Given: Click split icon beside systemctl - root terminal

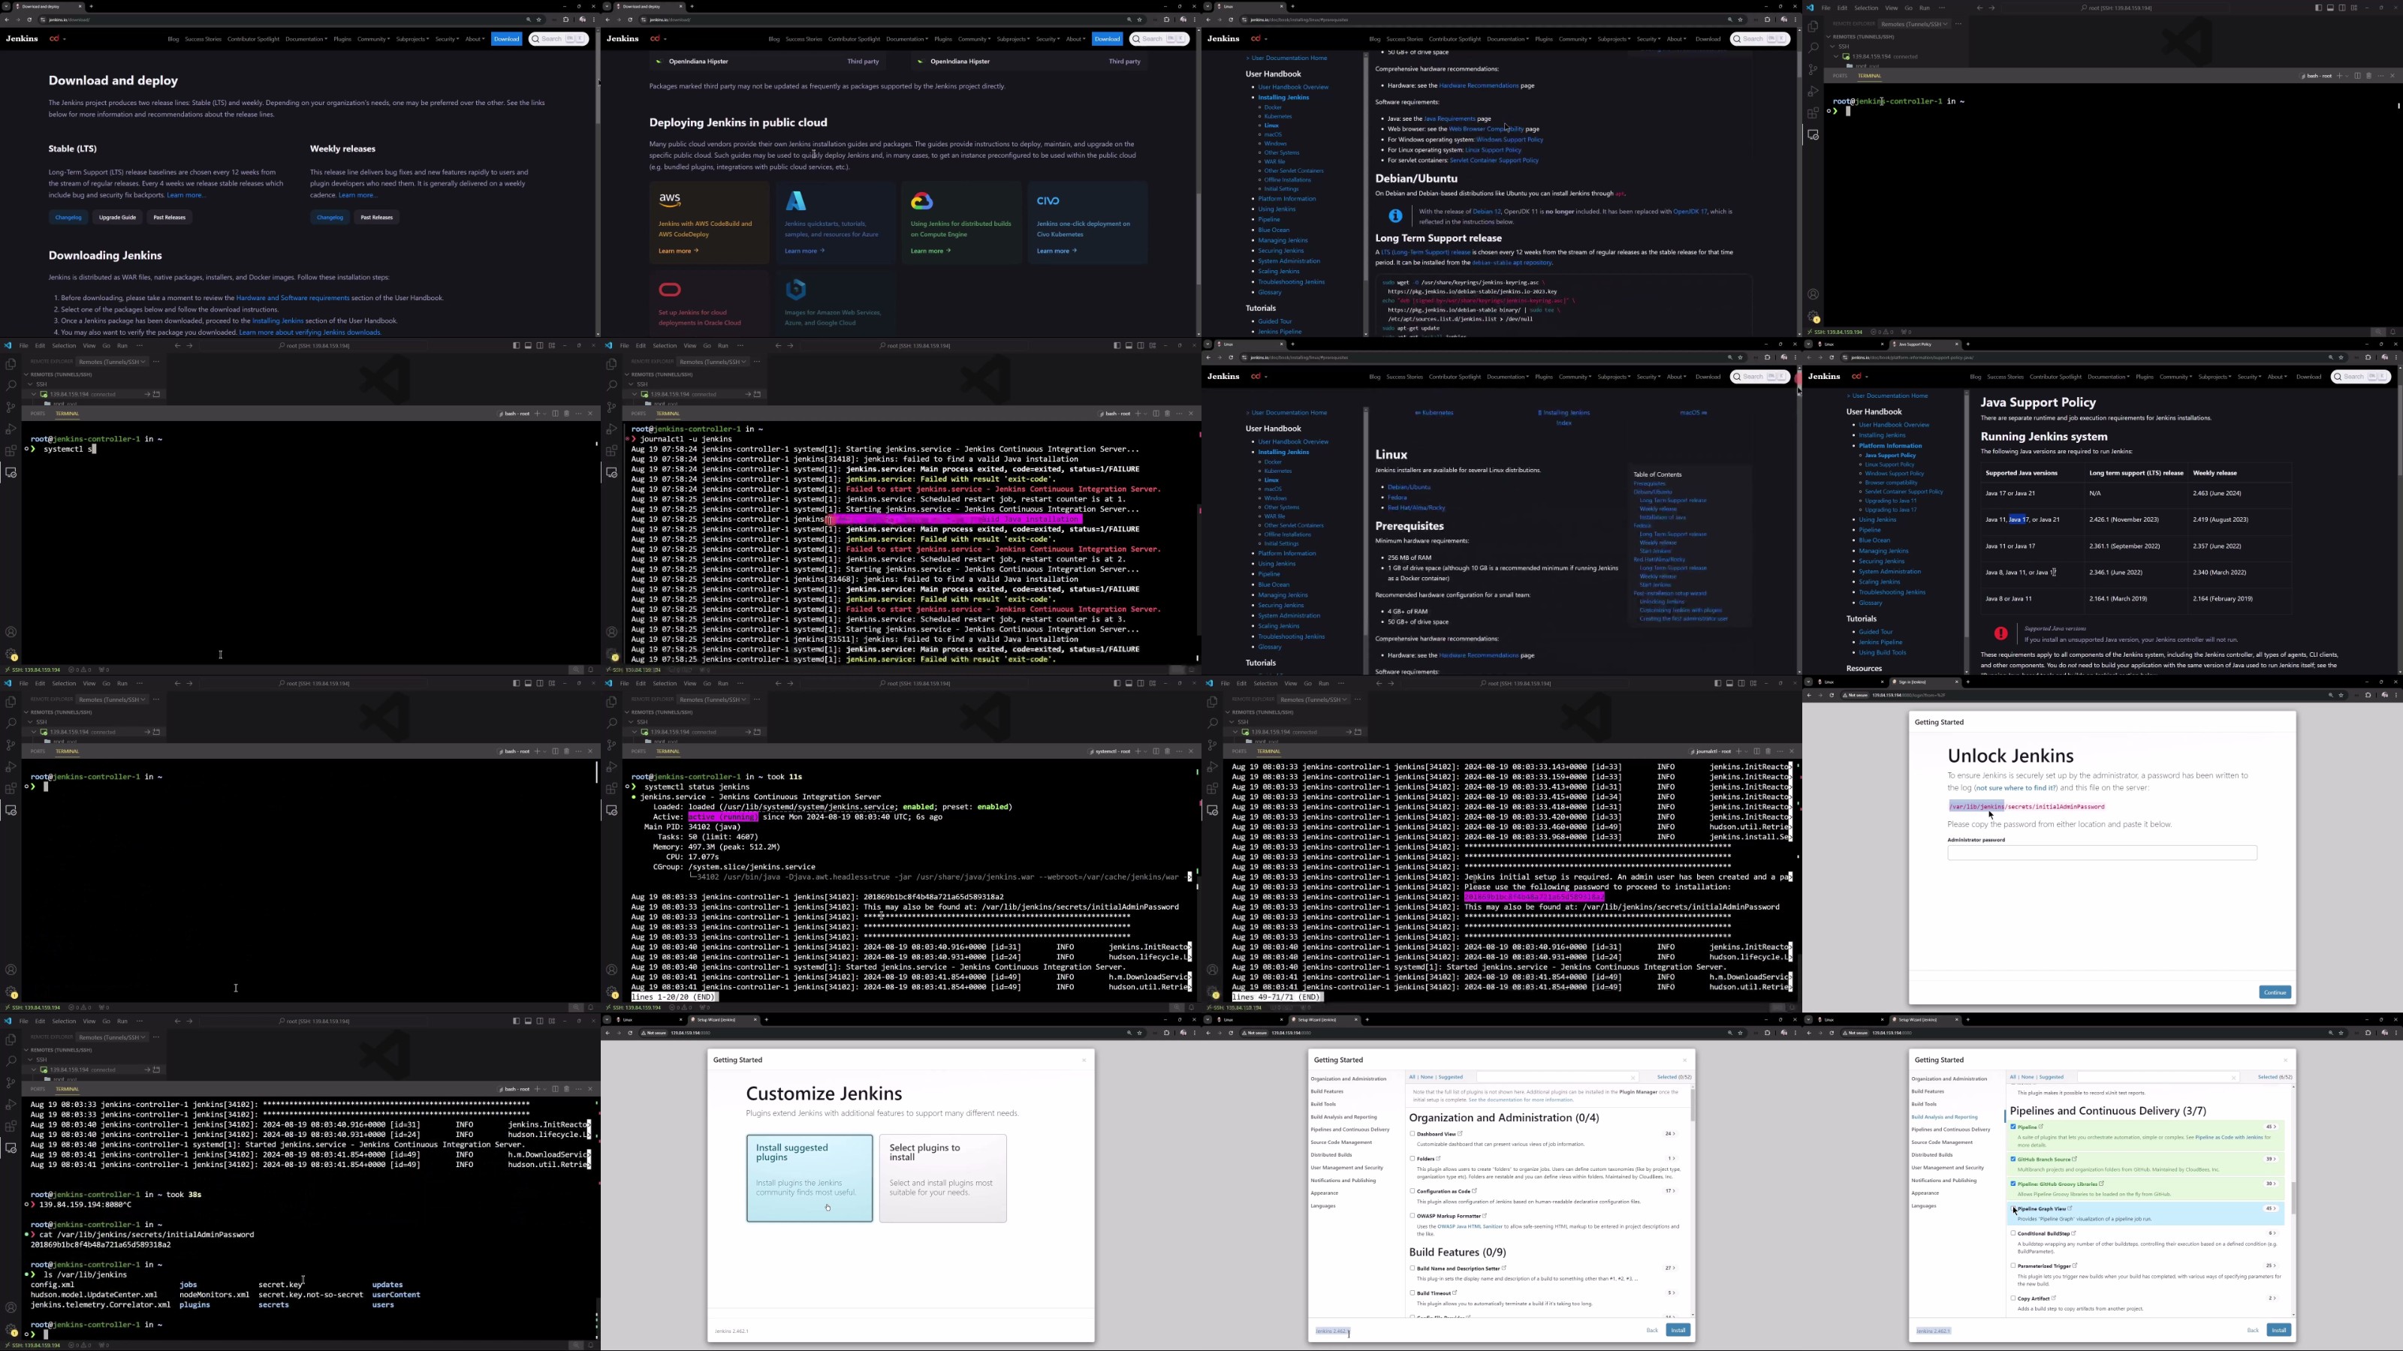Looking at the screenshot, I should 1156,751.
